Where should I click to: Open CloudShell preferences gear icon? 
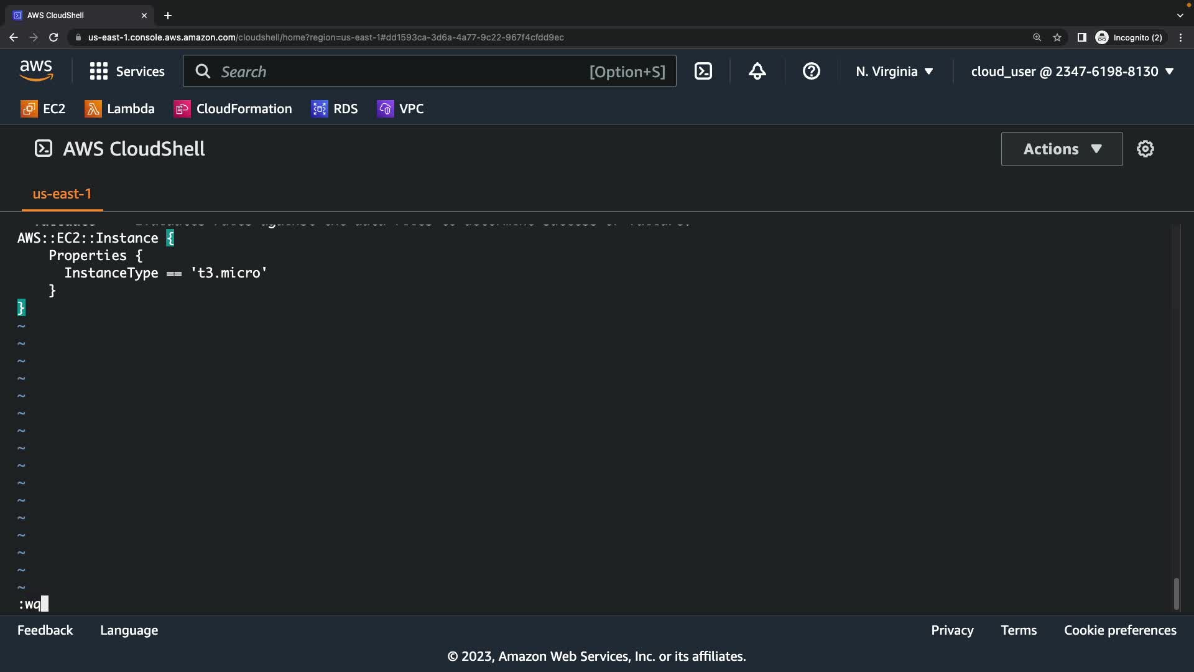click(1145, 149)
